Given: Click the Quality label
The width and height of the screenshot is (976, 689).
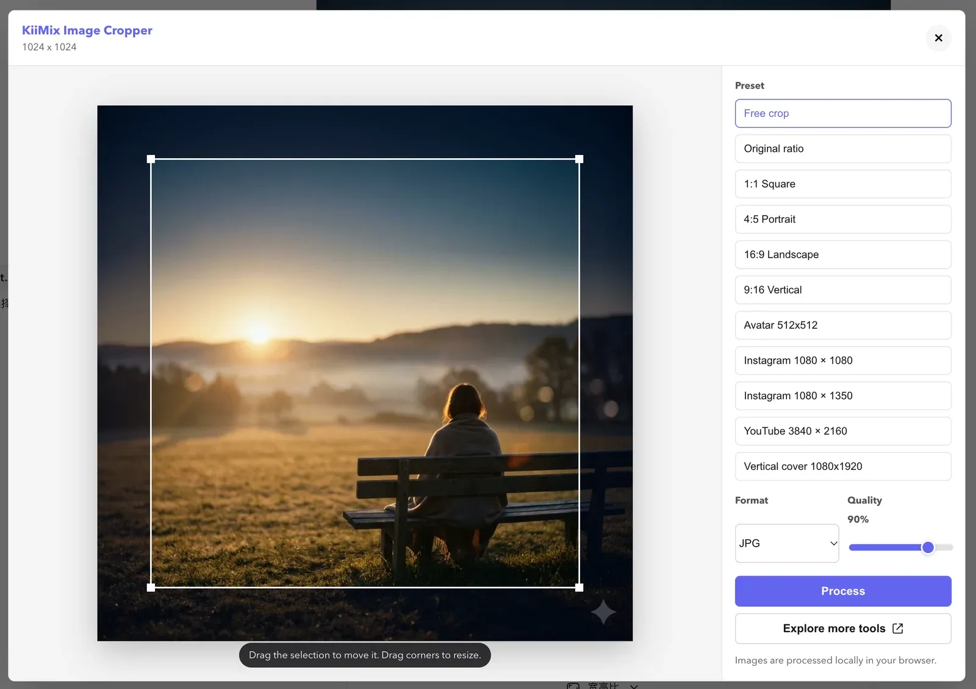Looking at the screenshot, I should [x=864, y=500].
